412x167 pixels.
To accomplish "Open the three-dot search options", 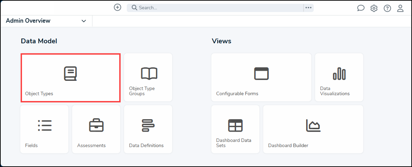I will [x=308, y=8].
